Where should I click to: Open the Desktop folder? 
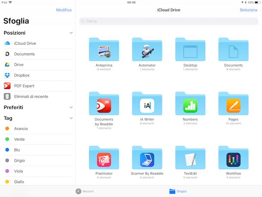coord(190,49)
